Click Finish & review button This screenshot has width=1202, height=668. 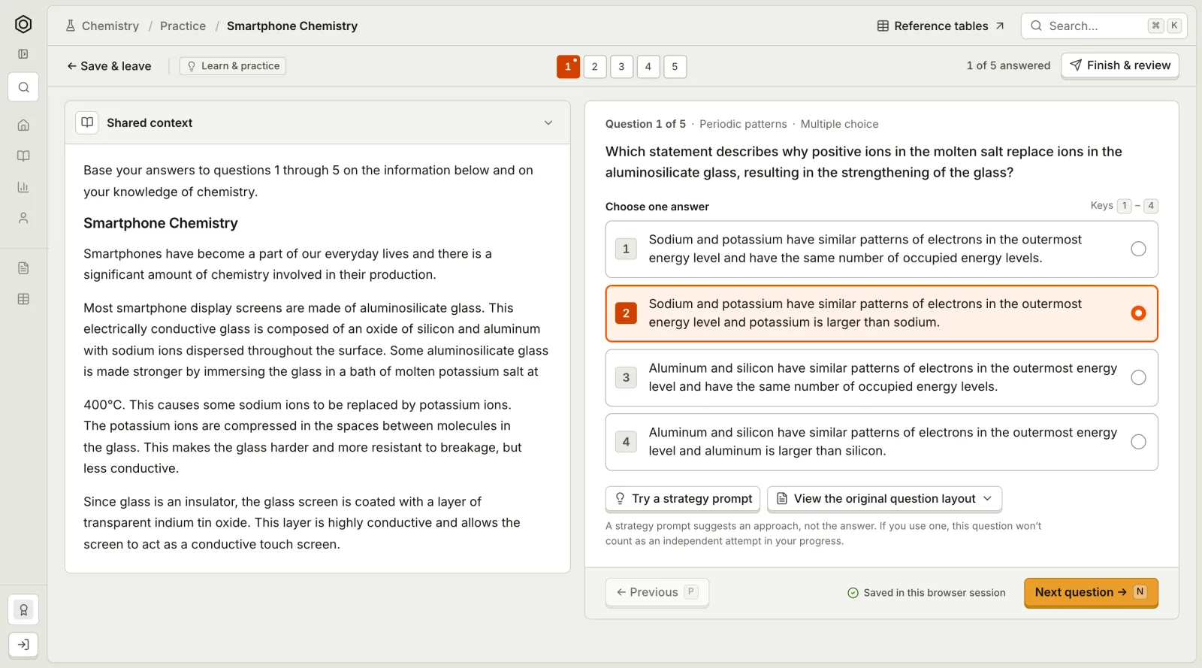1120,65
